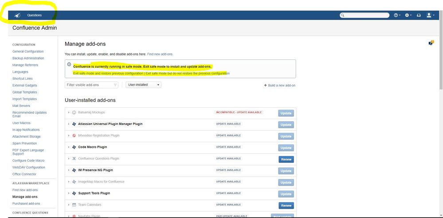This screenshot has height=218, width=443.
Task: Expand the Team Calendars row
Action: click(68, 205)
